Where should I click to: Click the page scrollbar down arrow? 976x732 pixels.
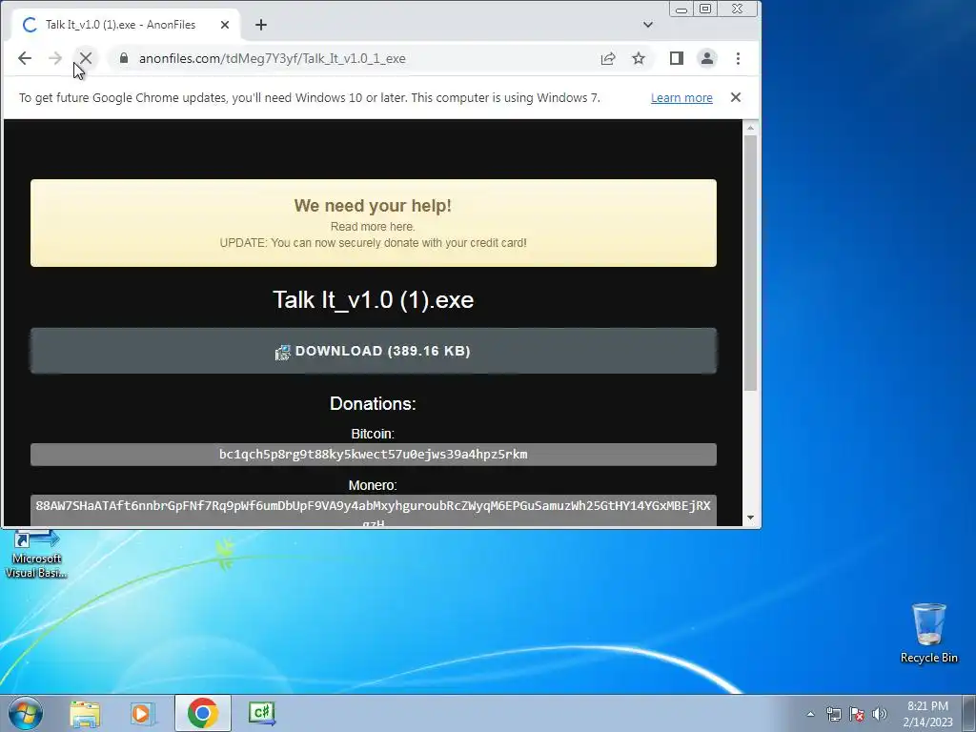click(x=750, y=518)
